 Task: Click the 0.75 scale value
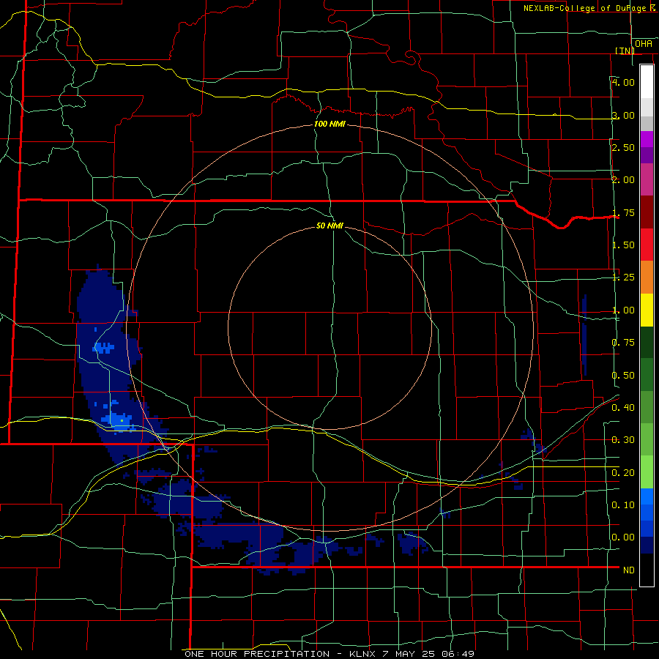(623, 343)
